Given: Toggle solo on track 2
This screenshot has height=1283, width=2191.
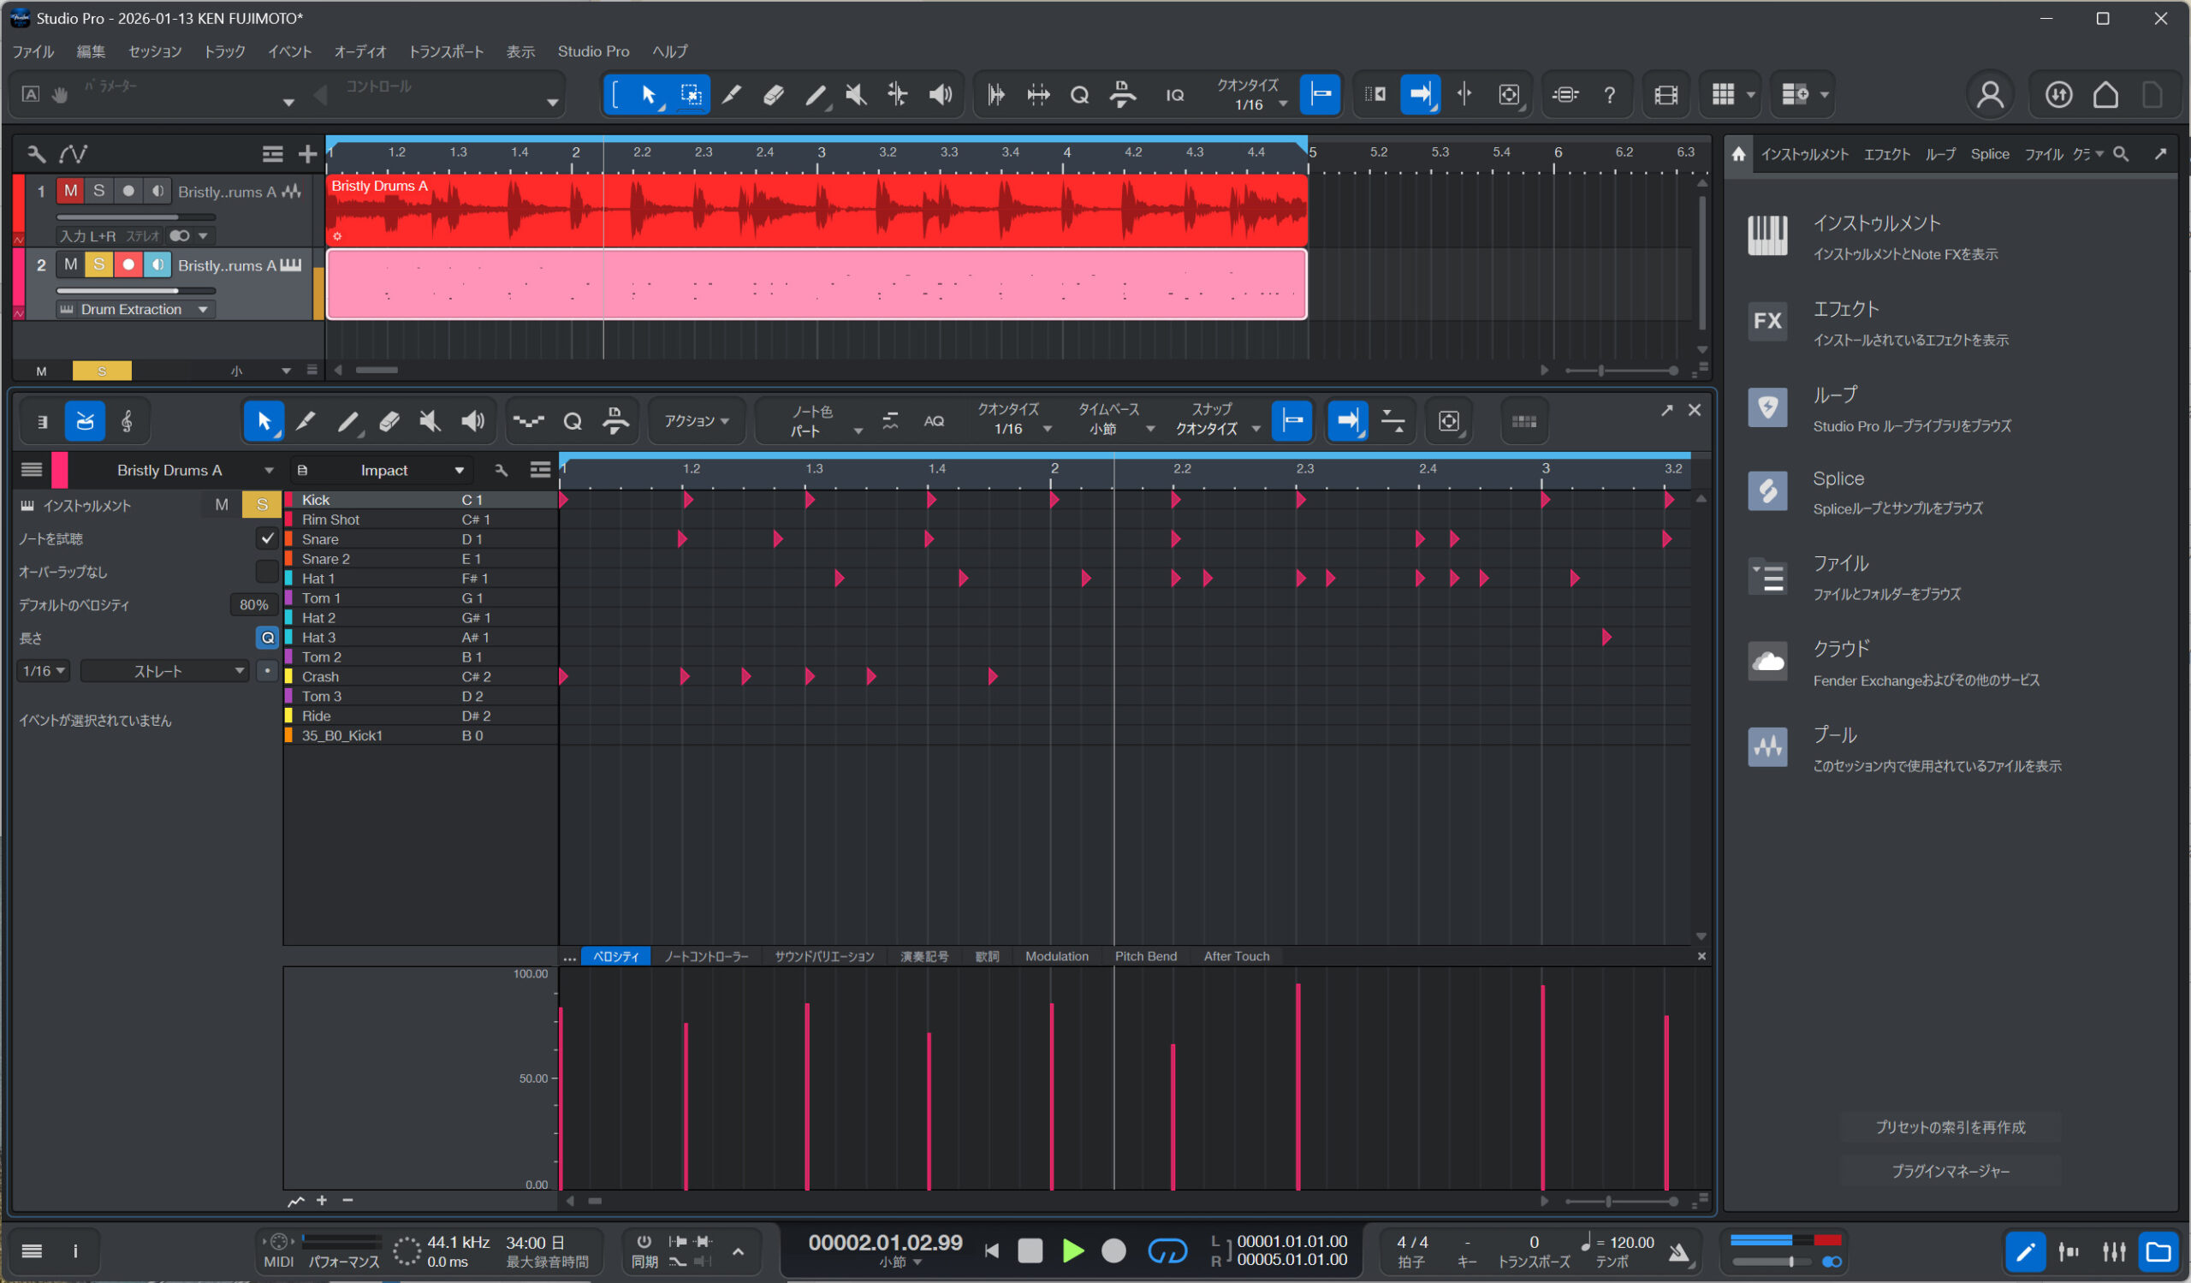Looking at the screenshot, I should coord(99,264).
